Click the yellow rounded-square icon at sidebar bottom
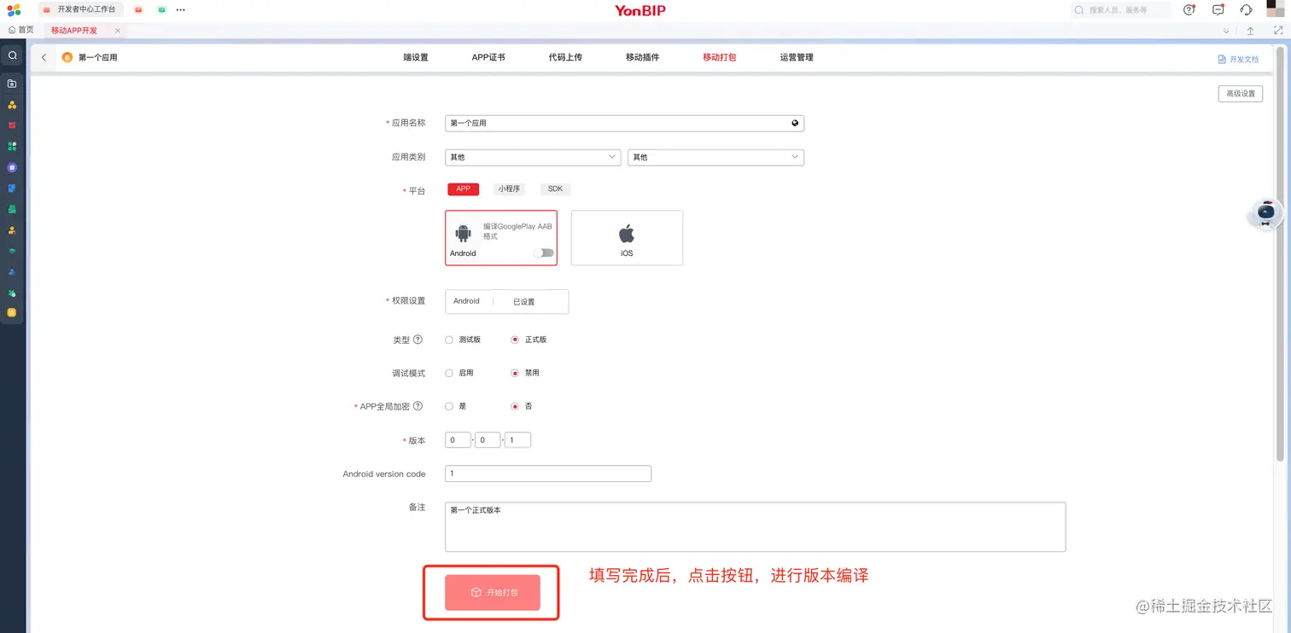 pyautogui.click(x=12, y=313)
